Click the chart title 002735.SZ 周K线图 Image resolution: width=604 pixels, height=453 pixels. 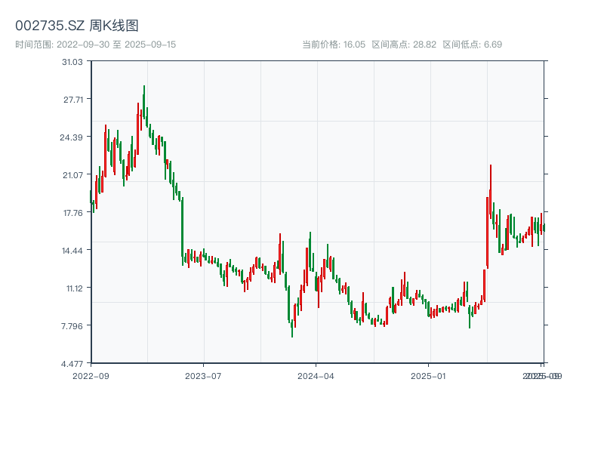point(77,26)
